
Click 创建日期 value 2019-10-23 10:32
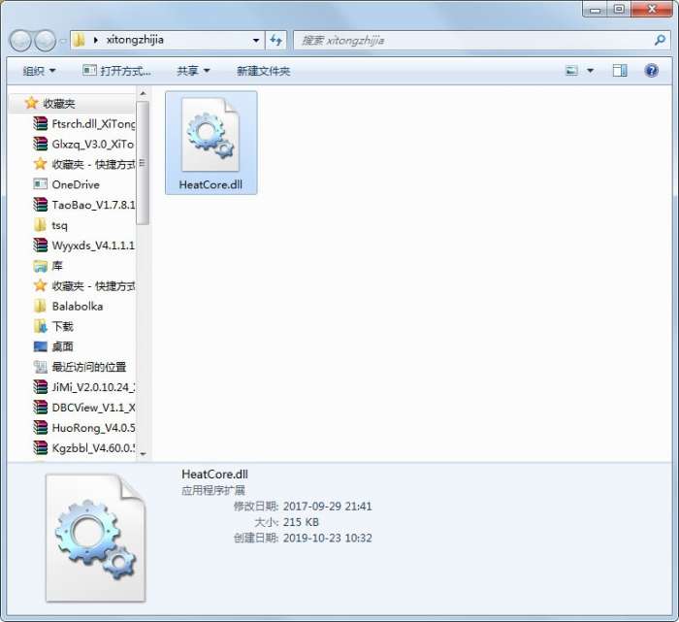tap(328, 538)
